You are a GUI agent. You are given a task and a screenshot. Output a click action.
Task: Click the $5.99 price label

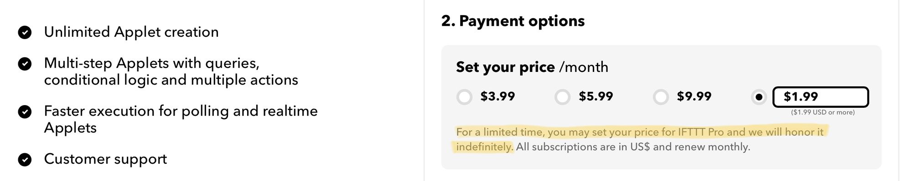(x=596, y=96)
